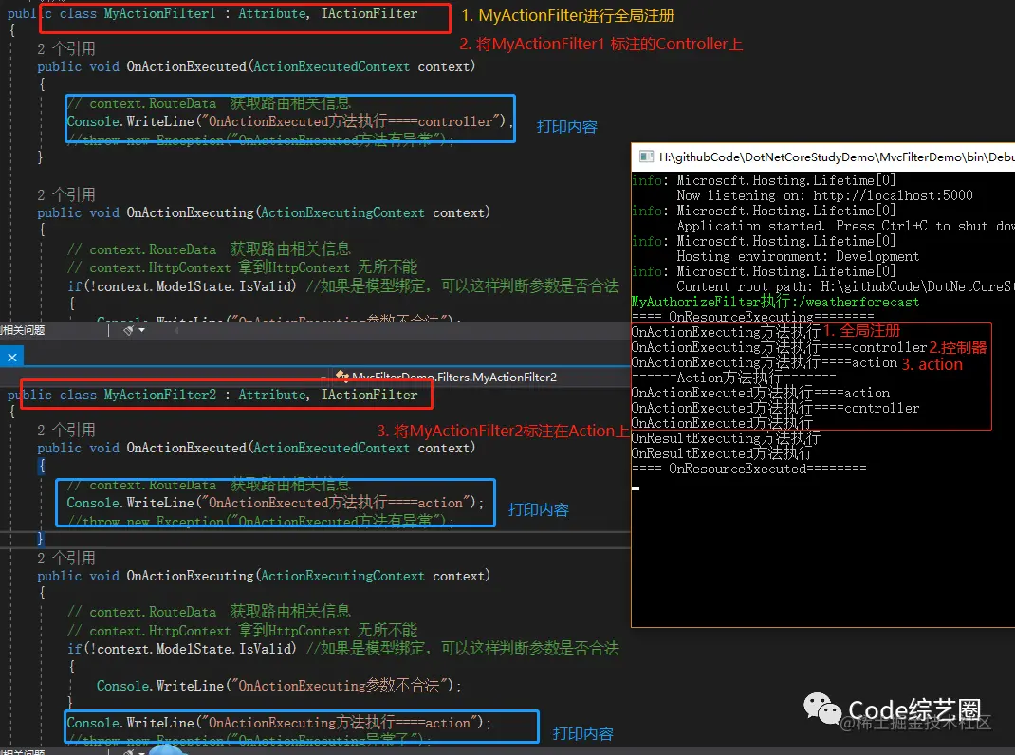Open the MvcFilterDemo.Filters.MyActionFilter2 type dropdown
The height and width of the screenshot is (755, 1015).
[x=453, y=377]
